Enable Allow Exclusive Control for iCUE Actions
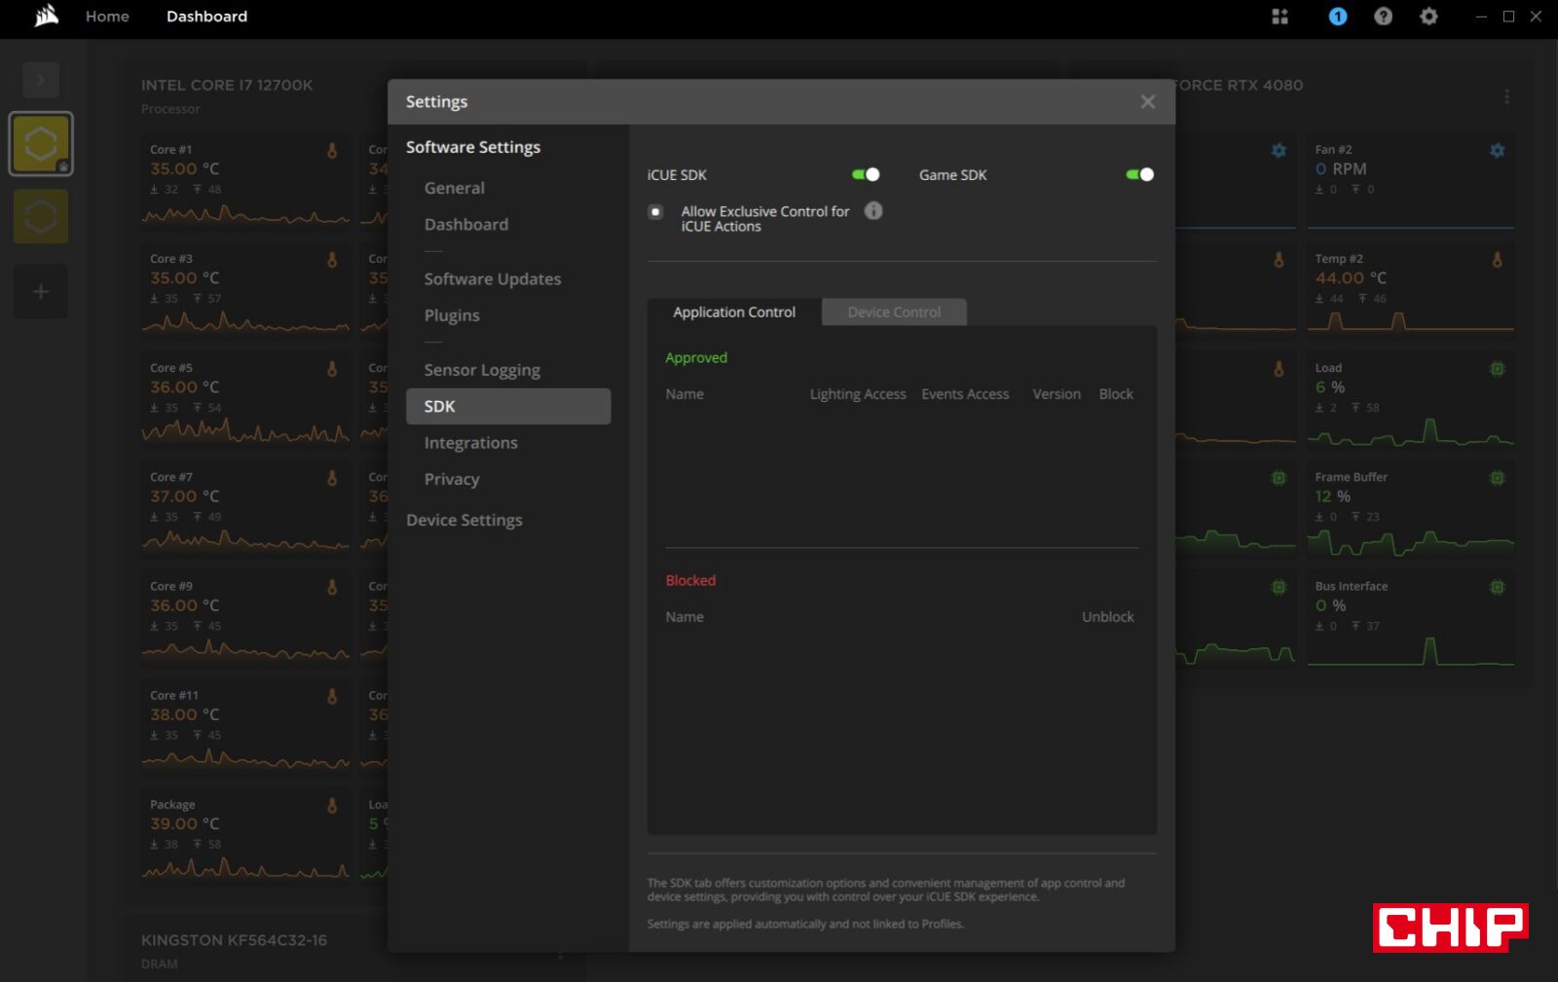Screen dimensions: 1558x982 (x=655, y=211)
